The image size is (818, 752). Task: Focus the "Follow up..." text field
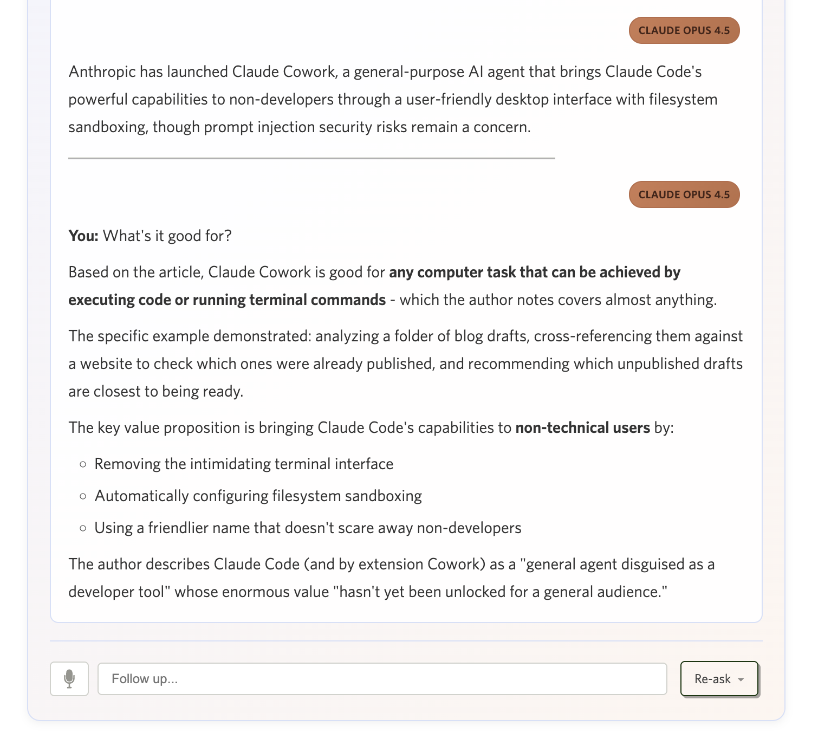point(382,679)
